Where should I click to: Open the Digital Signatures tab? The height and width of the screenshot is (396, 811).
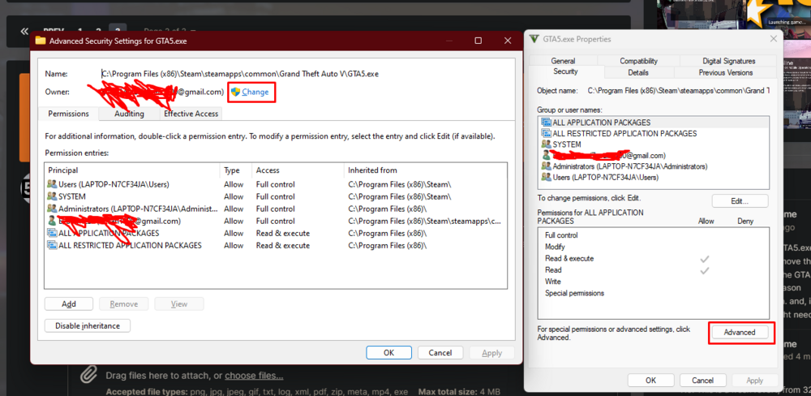coord(729,61)
